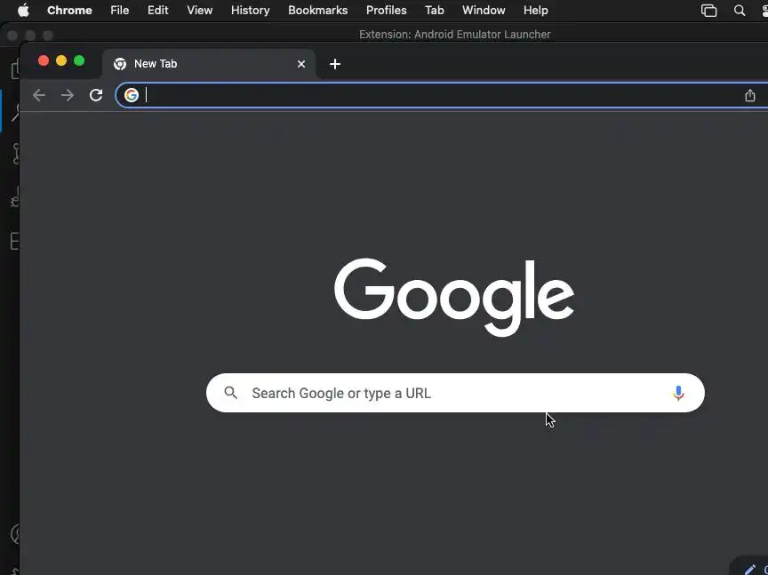Image resolution: width=768 pixels, height=575 pixels.
Task: Click the share icon in address bar
Action: 750,95
